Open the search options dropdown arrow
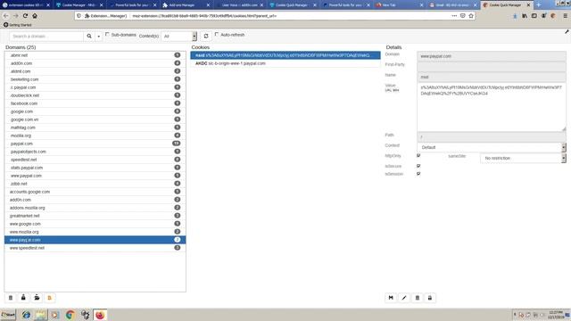Image resolution: width=571 pixels, height=321 pixels. [99, 36]
